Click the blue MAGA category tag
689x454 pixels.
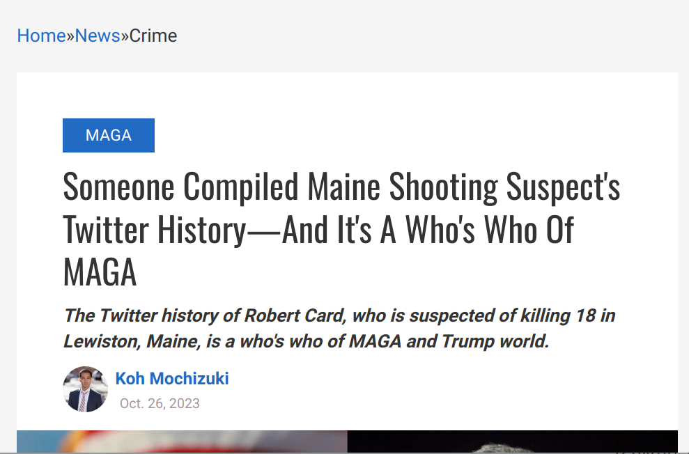pyautogui.click(x=109, y=135)
